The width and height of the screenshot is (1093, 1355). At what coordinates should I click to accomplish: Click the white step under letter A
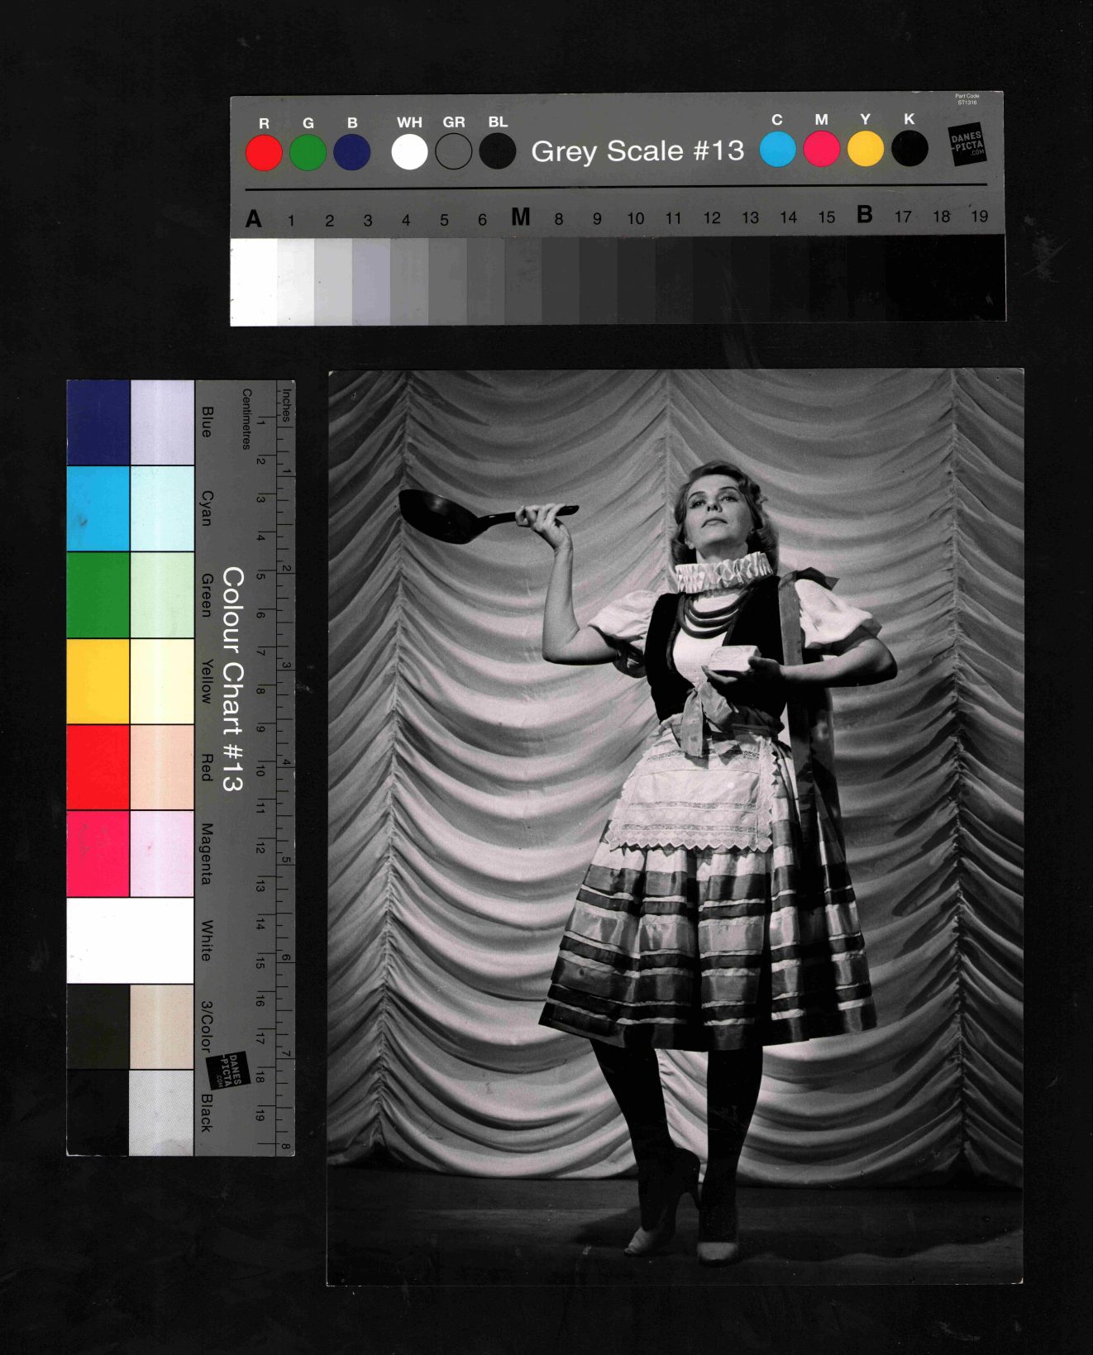254,281
